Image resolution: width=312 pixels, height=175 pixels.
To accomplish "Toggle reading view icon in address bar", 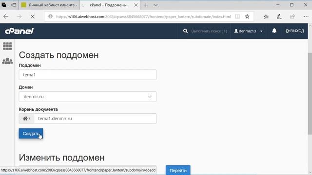I will pos(237,17).
